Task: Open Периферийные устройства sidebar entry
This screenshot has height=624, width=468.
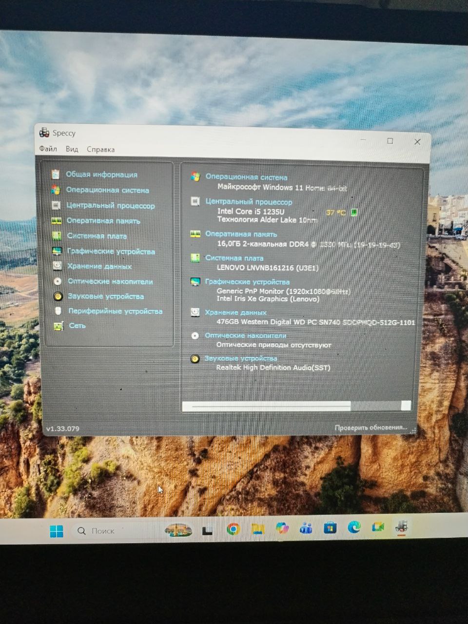Action: (115, 311)
